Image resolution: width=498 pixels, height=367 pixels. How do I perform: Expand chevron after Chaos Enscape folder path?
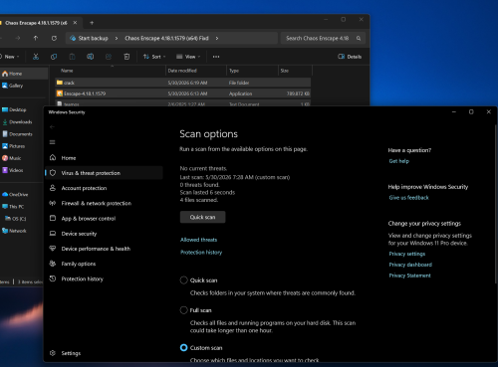217,38
